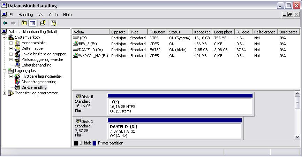Click the Enhetsbehandling icon
Screen dimensions: 302x157
click(x=17, y=65)
